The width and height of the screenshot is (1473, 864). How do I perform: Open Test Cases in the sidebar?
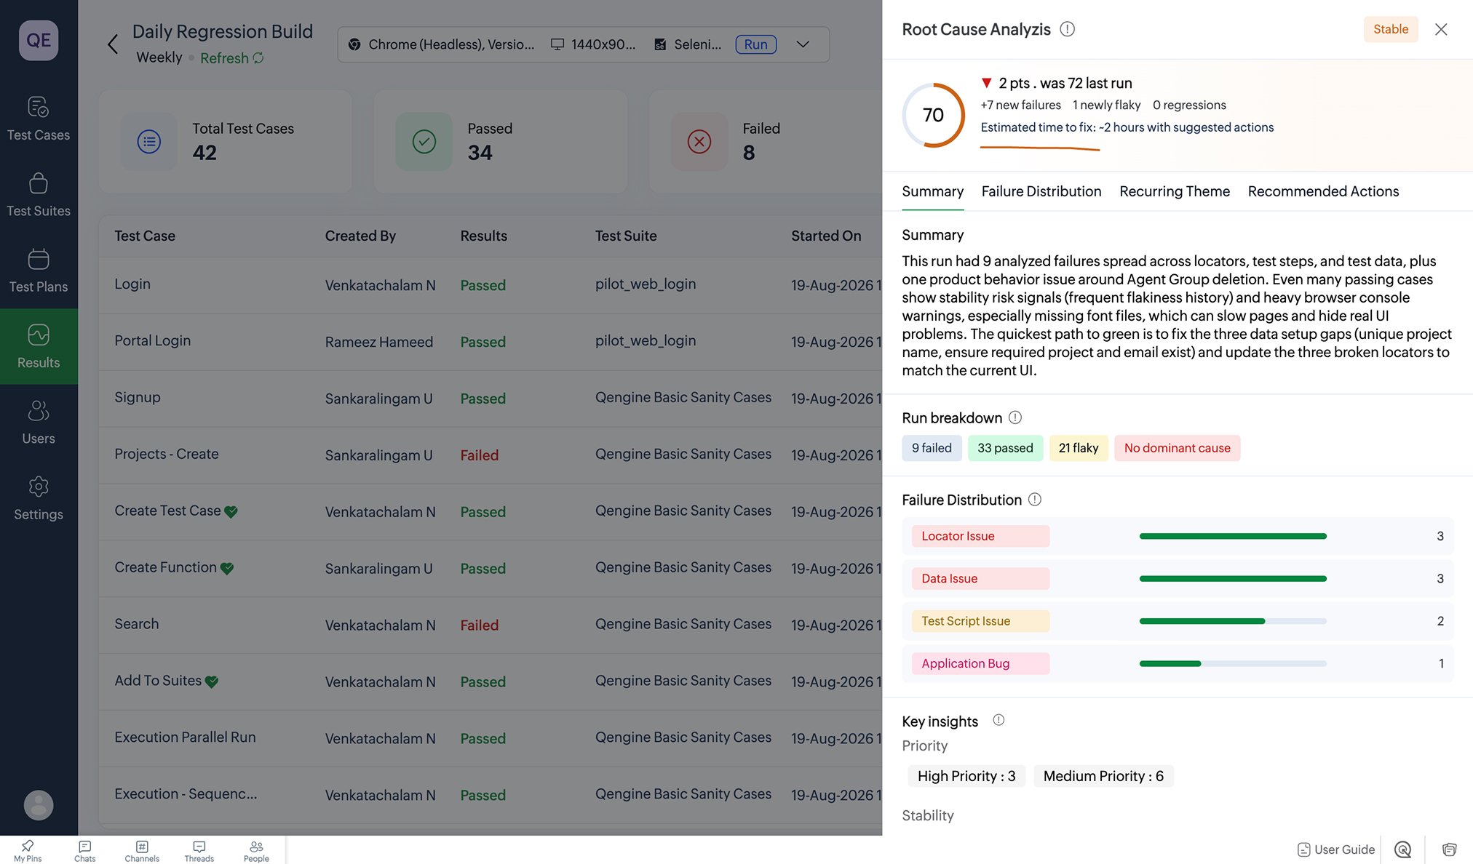point(39,119)
